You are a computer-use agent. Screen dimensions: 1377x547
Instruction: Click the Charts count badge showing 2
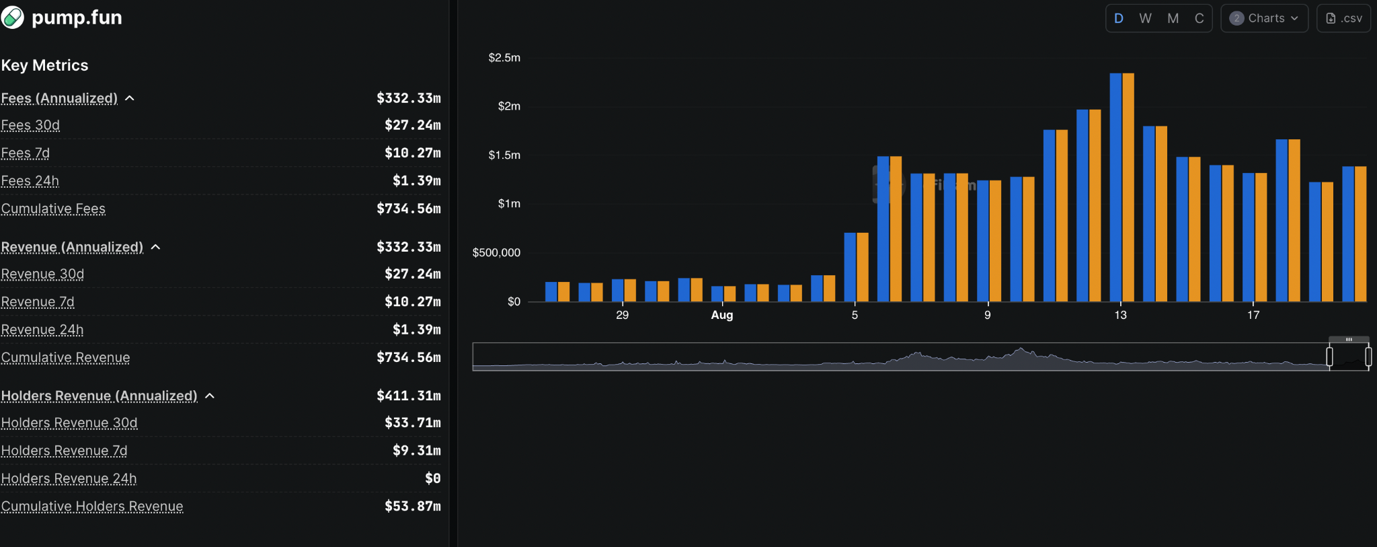click(x=1236, y=18)
